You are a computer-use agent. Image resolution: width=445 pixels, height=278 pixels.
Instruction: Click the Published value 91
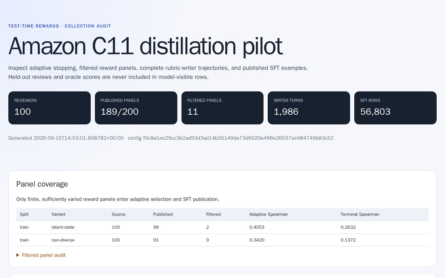[156, 240]
